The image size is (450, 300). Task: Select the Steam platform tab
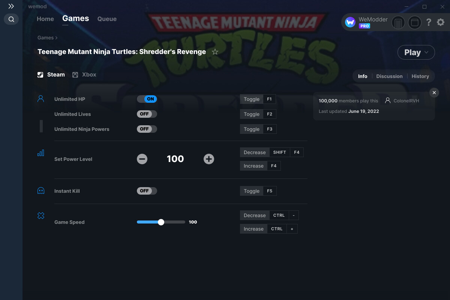click(x=51, y=75)
